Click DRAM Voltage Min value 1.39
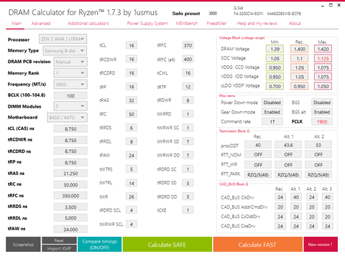 (275, 49)
